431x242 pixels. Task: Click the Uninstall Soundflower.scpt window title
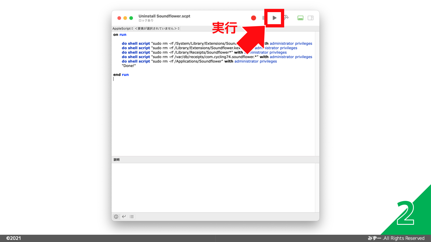coord(164,16)
